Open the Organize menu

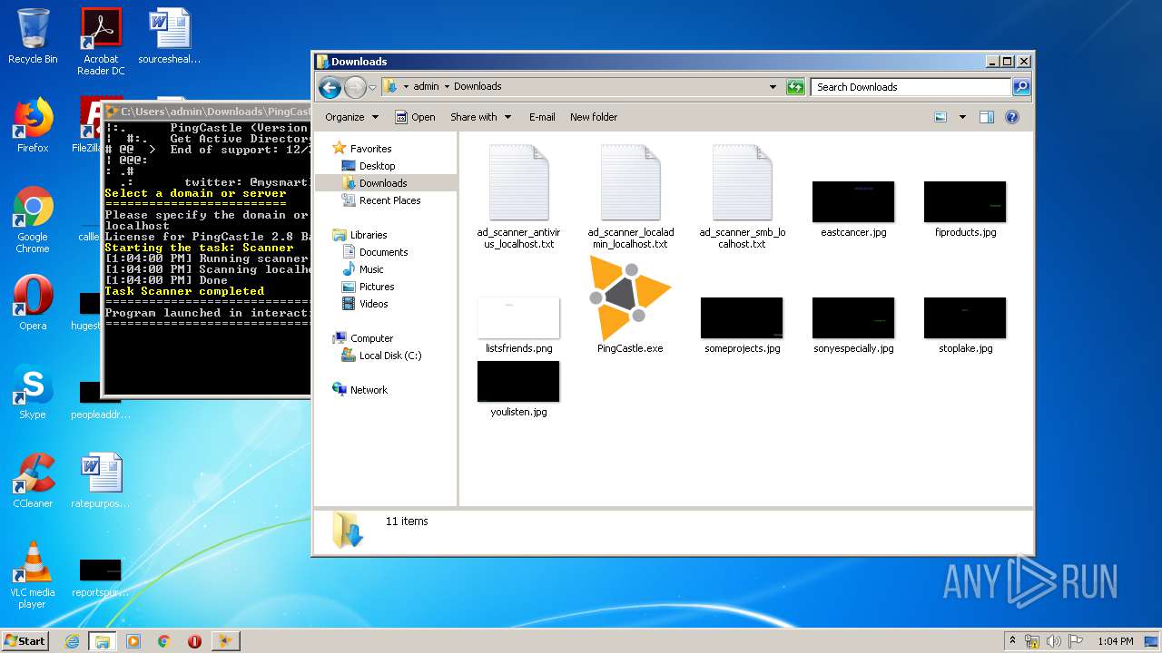click(351, 117)
